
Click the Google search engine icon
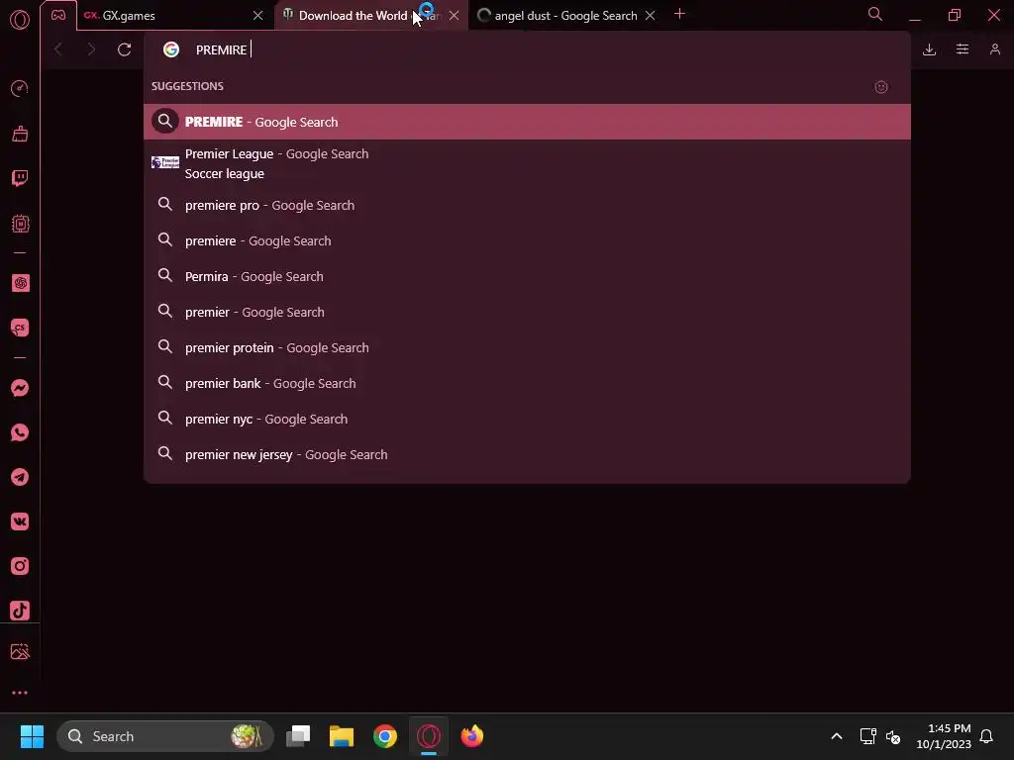click(x=170, y=49)
